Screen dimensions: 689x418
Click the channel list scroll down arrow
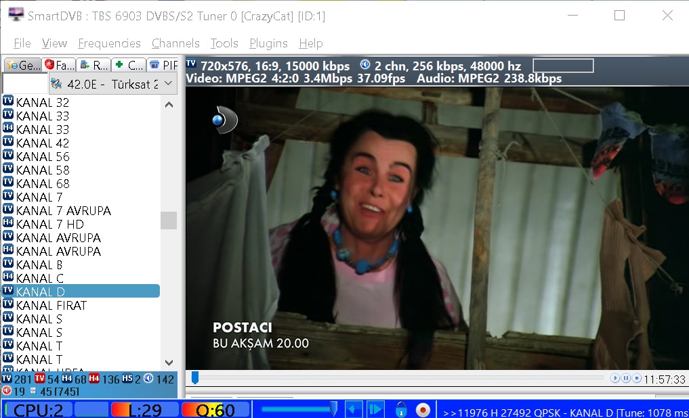point(169,363)
